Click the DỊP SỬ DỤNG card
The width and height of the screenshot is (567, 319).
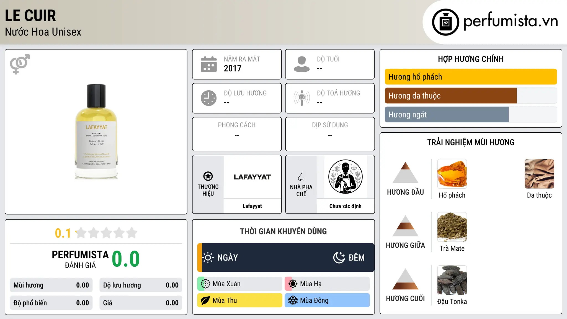click(x=330, y=134)
